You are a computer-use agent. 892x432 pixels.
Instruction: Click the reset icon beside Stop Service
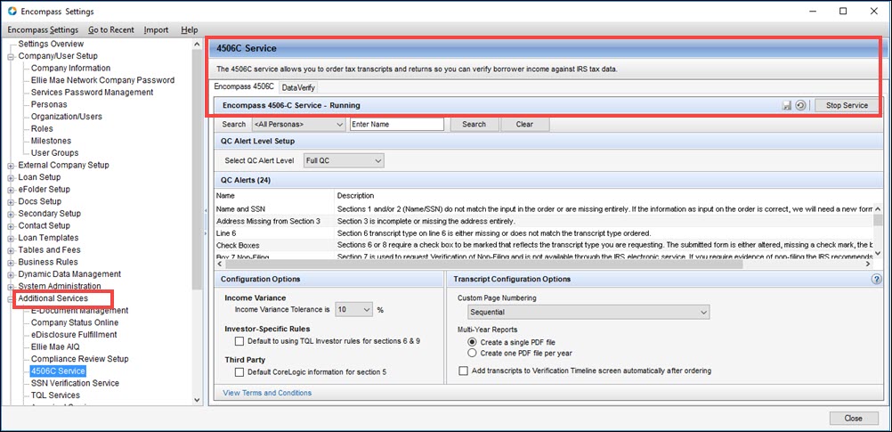coord(800,105)
